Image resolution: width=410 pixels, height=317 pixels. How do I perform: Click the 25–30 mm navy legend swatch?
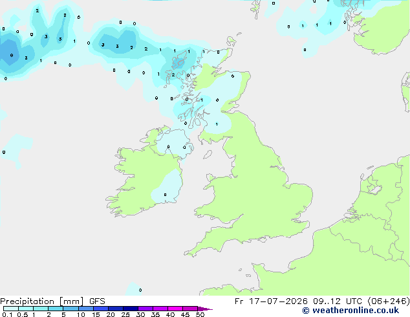[131, 309]
